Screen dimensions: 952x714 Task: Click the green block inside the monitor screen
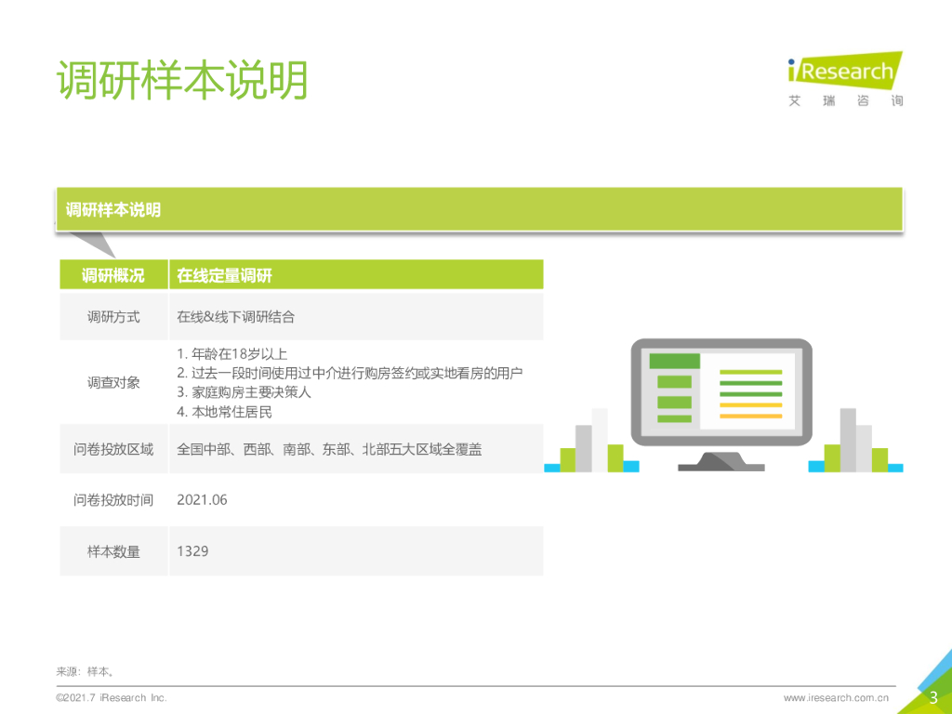point(675,362)
